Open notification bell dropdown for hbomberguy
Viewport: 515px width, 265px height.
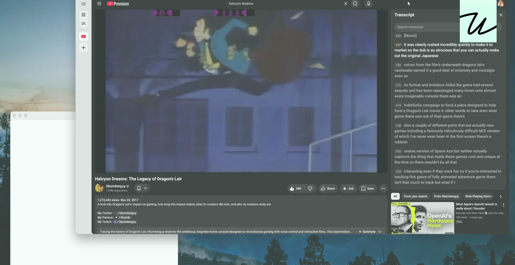pyautogui.click(x=142, y=188)
